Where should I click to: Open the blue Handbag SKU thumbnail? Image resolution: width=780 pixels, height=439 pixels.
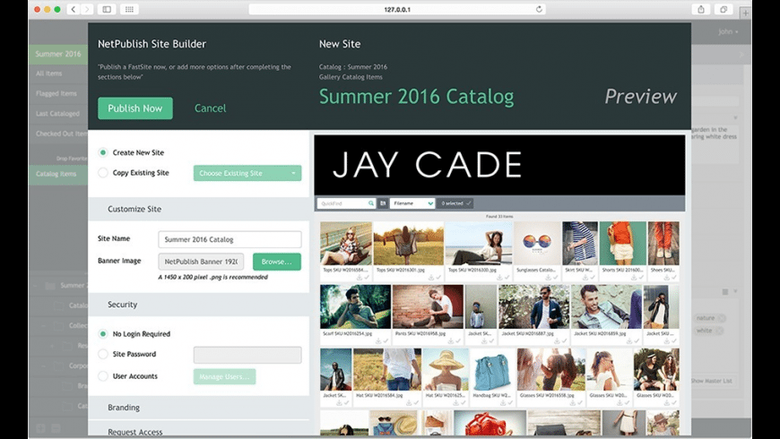click(x=492, y=369)
